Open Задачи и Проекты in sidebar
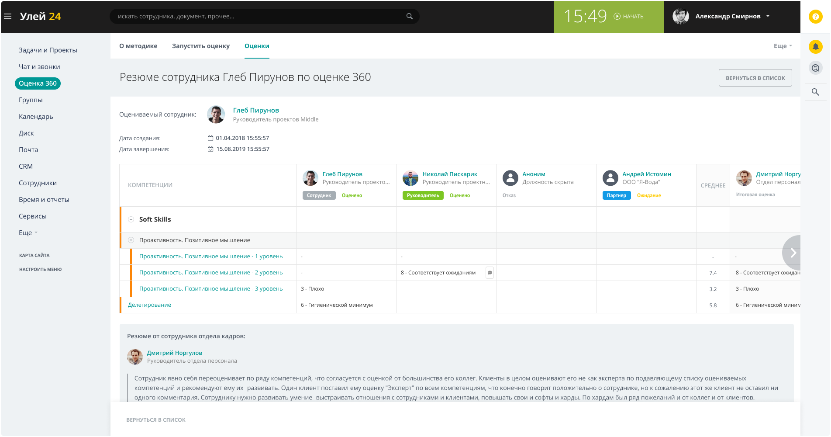The width and height of the screenshot is (831, 437). pos(48,50)
